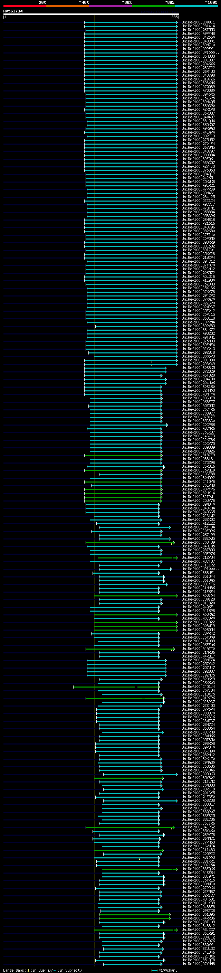
Task: Click the query end position 385
Action: 174,17
